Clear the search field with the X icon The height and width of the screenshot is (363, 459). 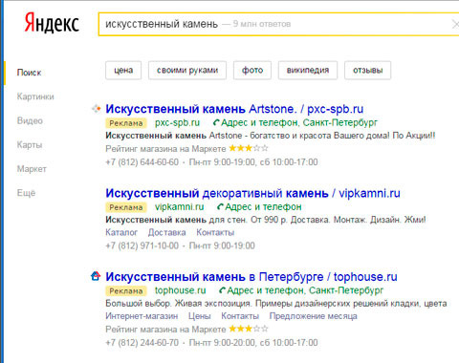point(455,24)
